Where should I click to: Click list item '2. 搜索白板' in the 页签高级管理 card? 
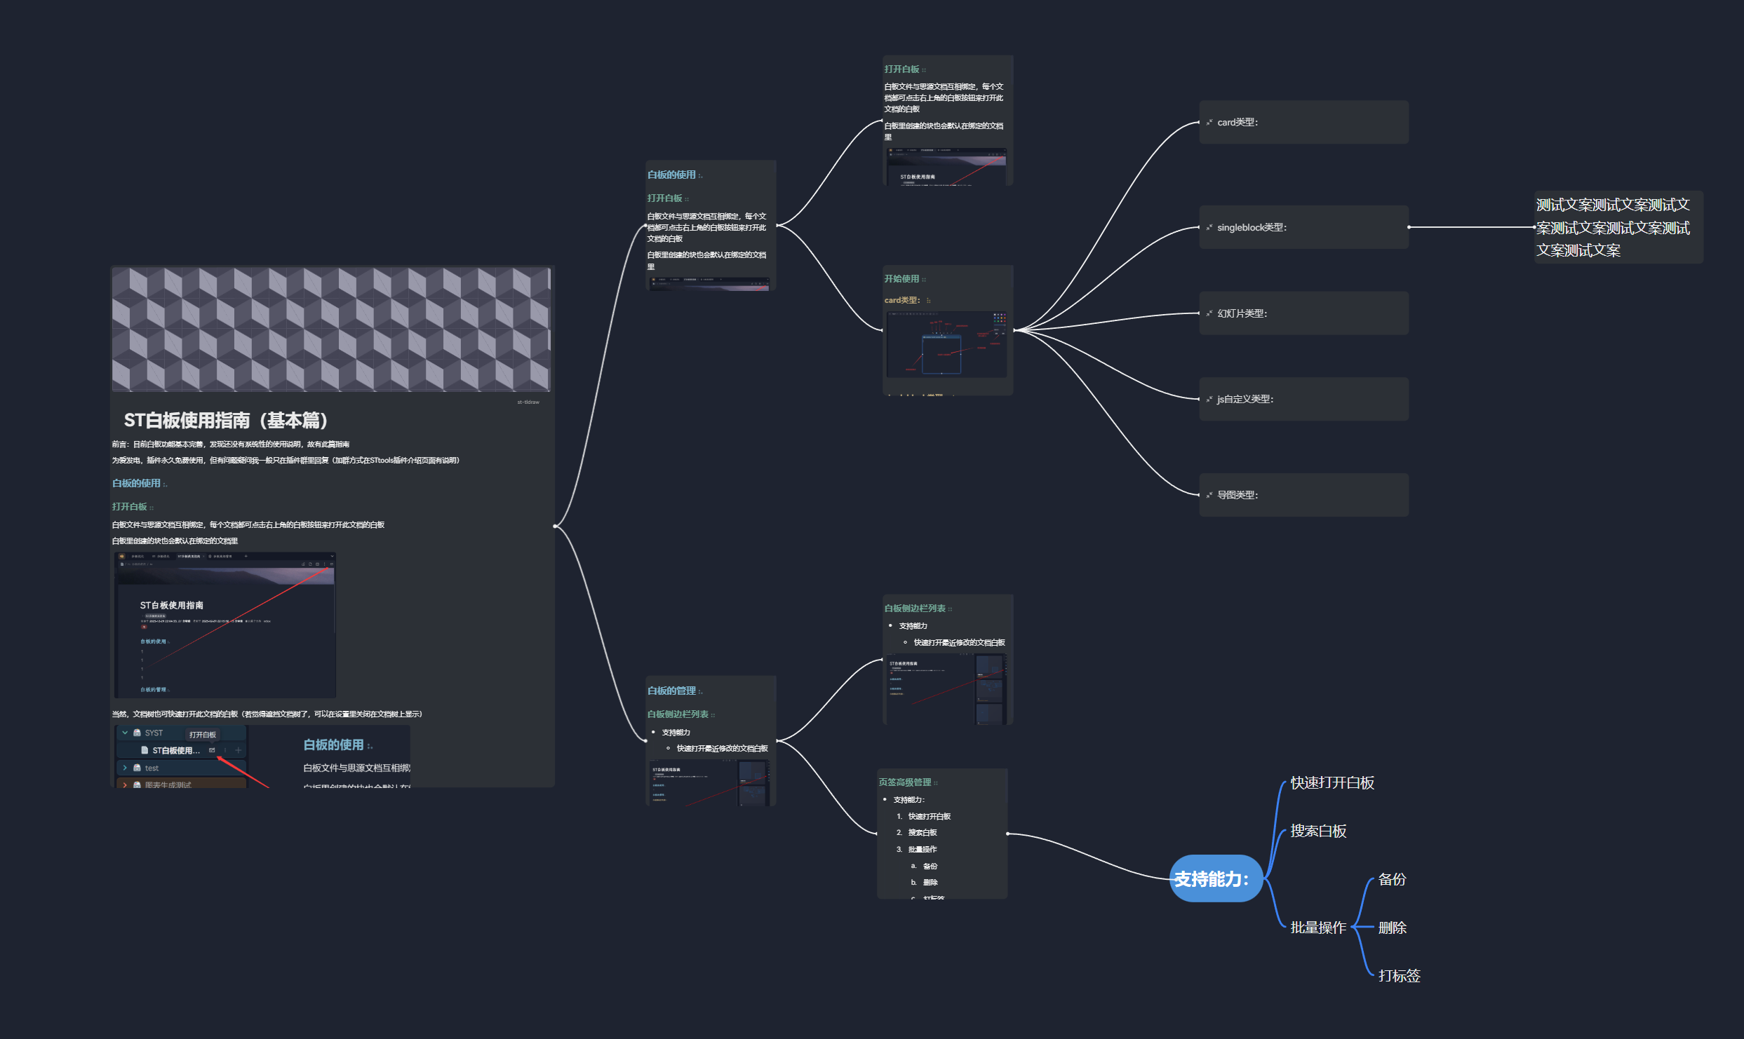(917, 833)
